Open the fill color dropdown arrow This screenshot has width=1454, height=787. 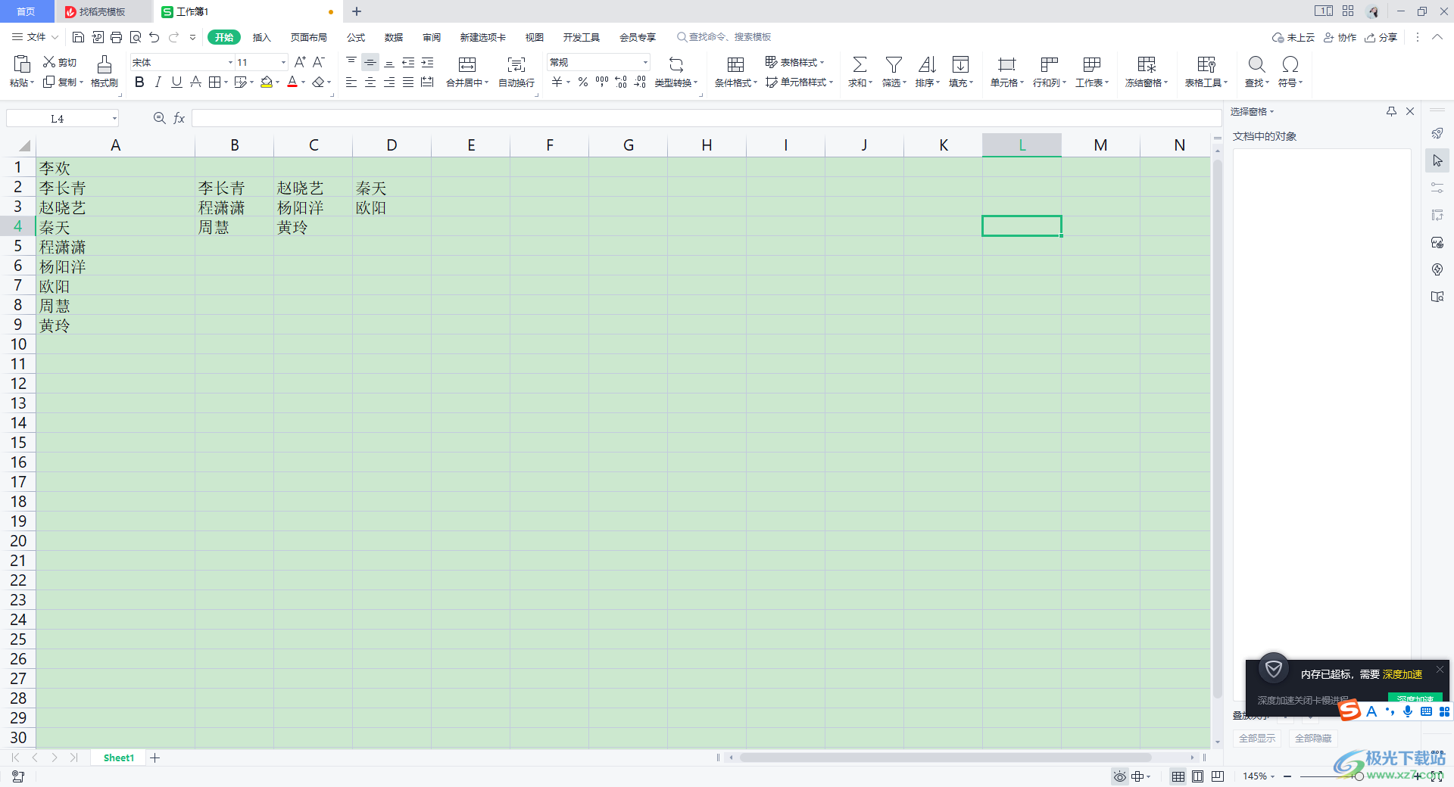click(x=278, y=82)
